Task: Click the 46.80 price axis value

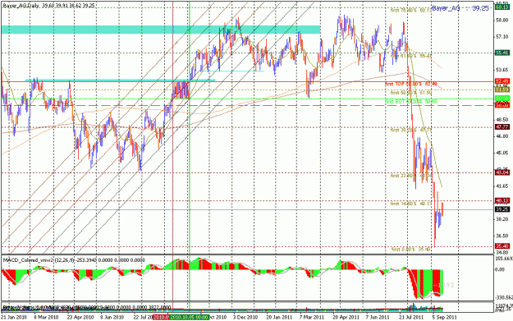Action: [502, 136]
